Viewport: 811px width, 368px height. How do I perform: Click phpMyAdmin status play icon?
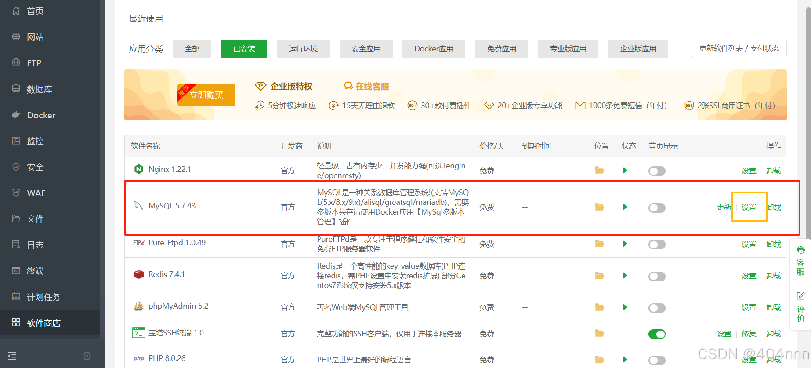pyautogui.click(x=625, y=307)
